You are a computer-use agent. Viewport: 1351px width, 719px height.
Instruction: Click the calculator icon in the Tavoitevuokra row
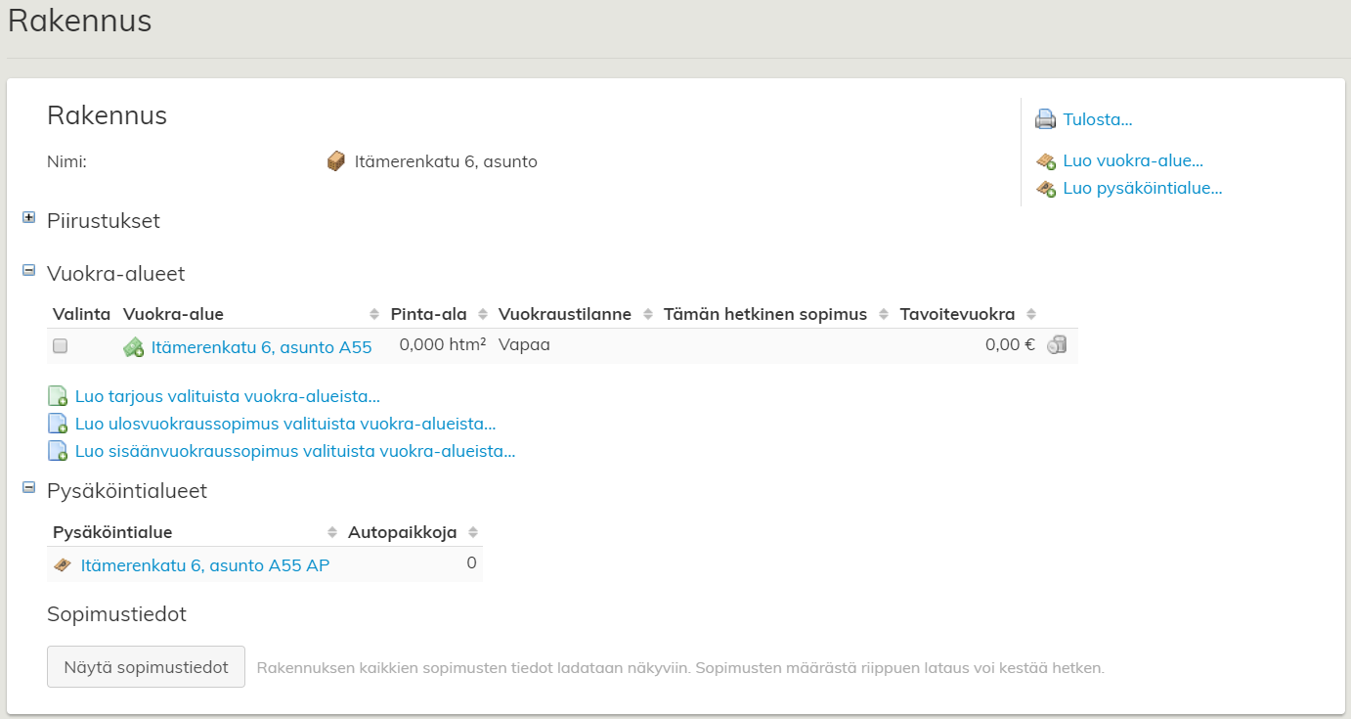(1056, 345)
